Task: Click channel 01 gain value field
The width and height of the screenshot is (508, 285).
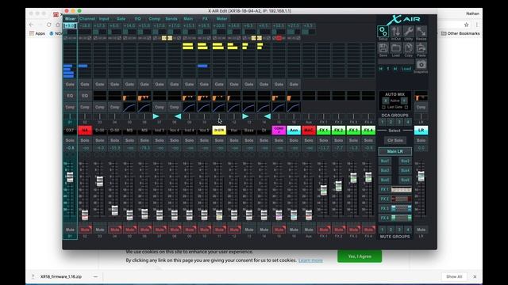Action: pos(70,26)
